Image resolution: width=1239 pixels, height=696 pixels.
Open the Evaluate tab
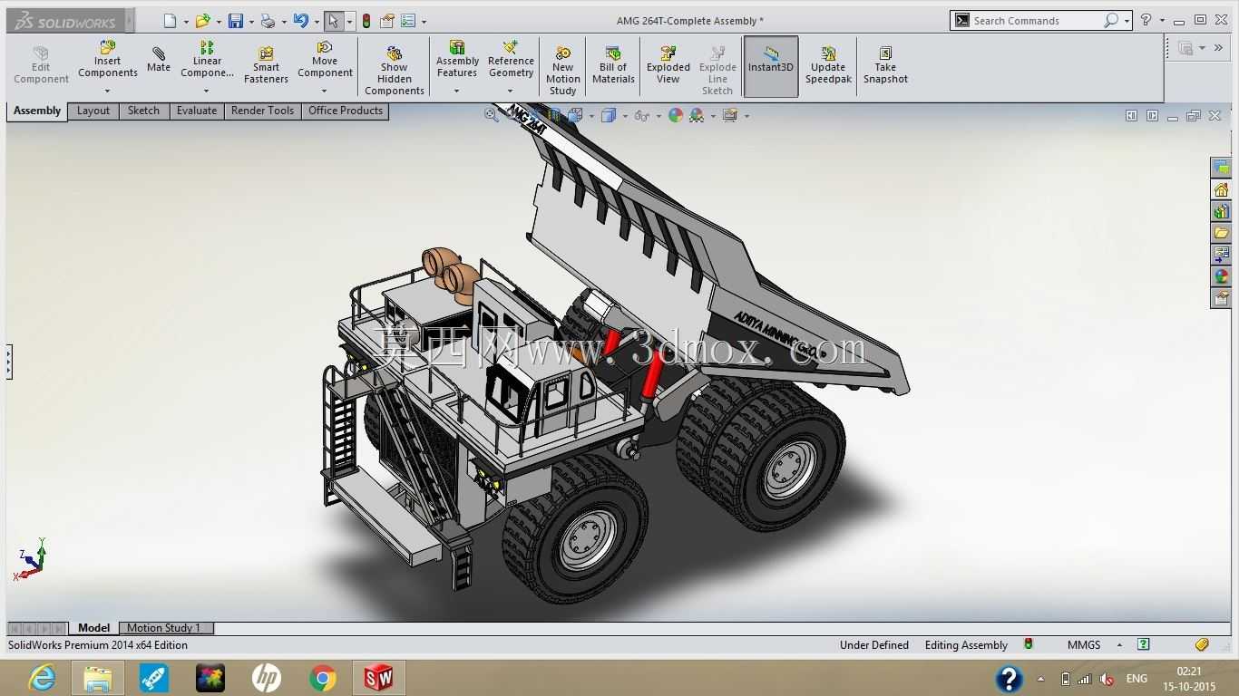[x=197, y=111]
